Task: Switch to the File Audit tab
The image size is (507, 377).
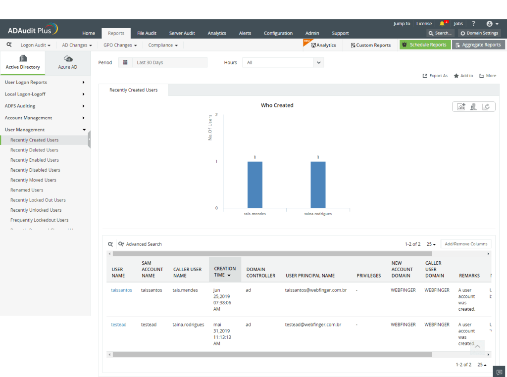Action: pyautogui.click(x=147, y=33)
